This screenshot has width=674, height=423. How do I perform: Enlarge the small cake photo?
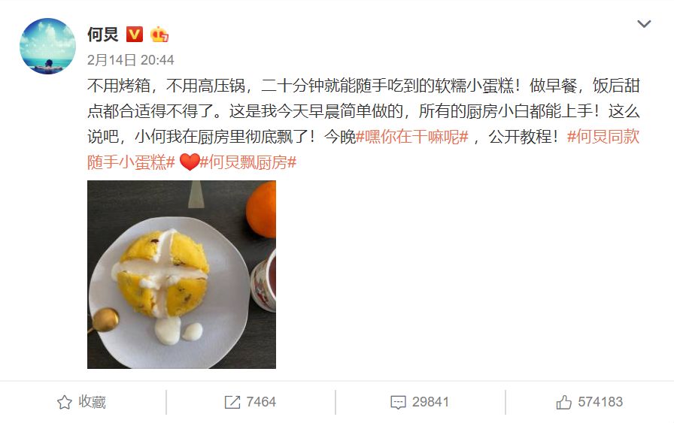(x=181, y=274)
